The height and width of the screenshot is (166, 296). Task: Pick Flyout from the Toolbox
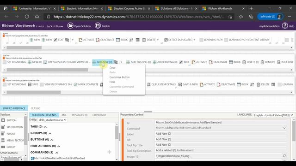click(x=8, y=134)
